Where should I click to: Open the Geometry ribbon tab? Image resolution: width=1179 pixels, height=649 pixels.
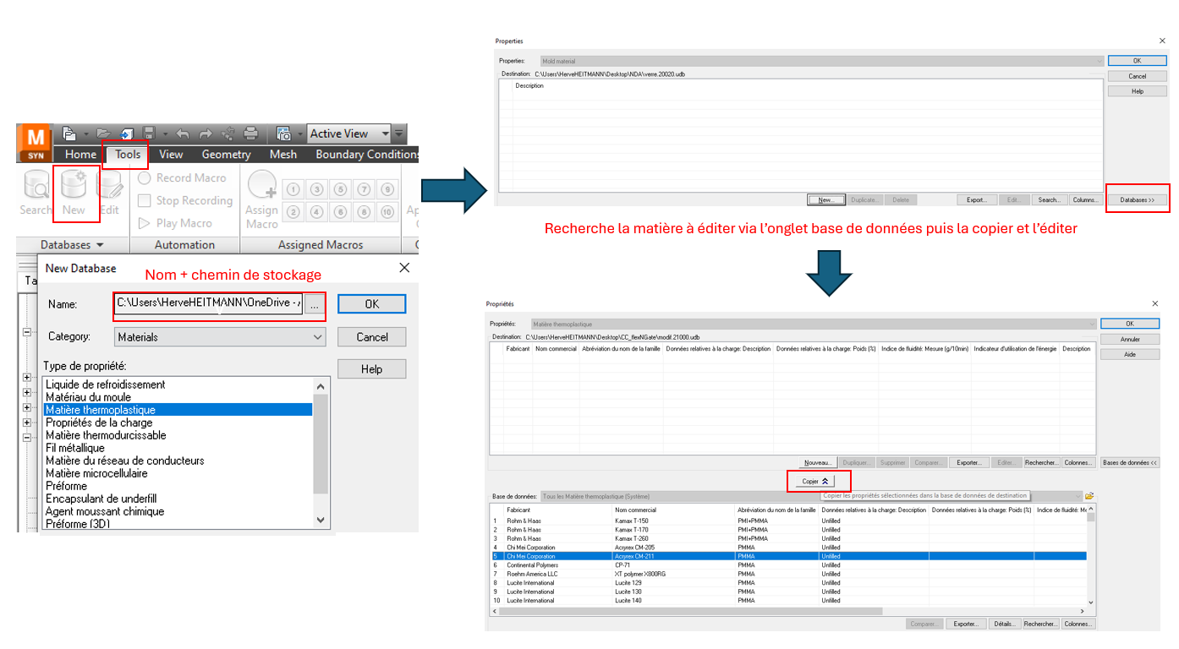coord(226,154)
